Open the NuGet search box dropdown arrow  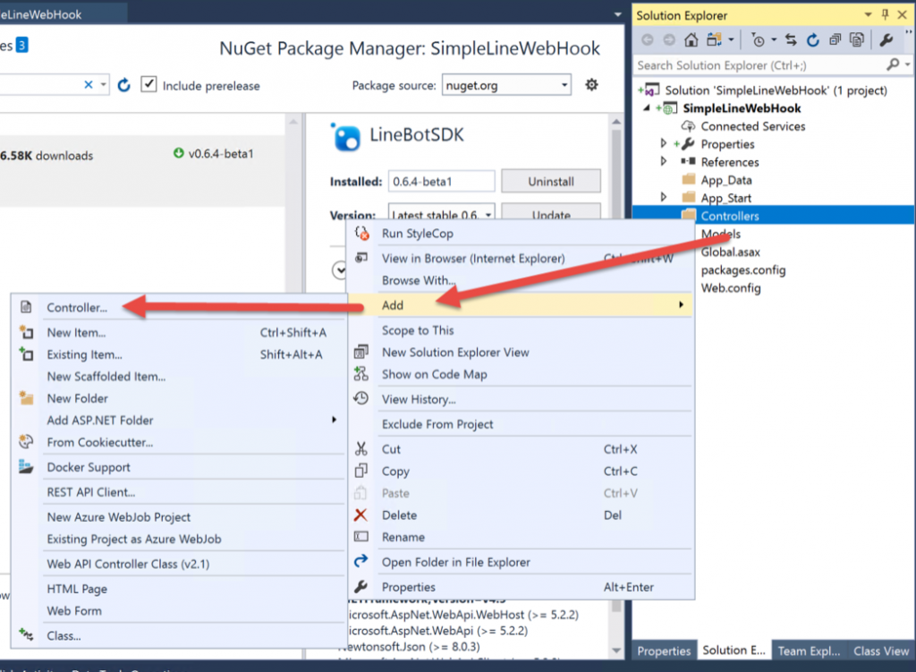[104, 85]
